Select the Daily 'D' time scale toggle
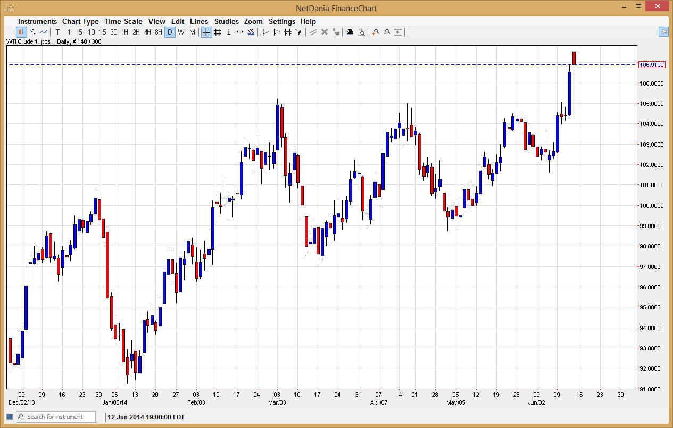This screenshot has height=428, width=673. [x=170, y=32]
